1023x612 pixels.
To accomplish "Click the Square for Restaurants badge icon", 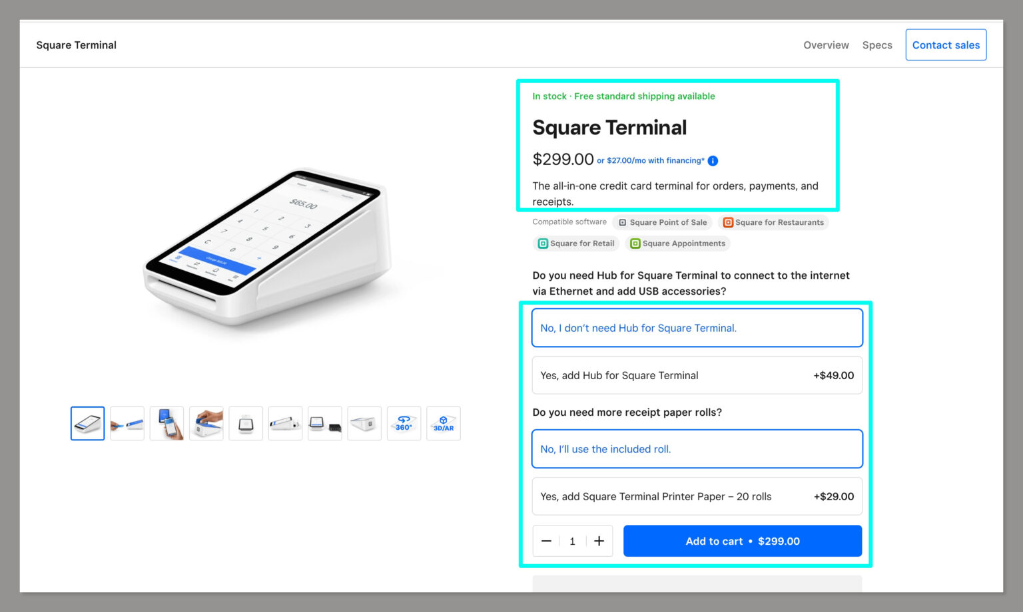I will click(728, 222).
